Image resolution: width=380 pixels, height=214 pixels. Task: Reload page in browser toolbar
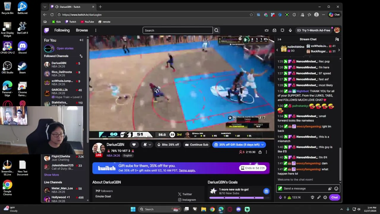[52, 15]
